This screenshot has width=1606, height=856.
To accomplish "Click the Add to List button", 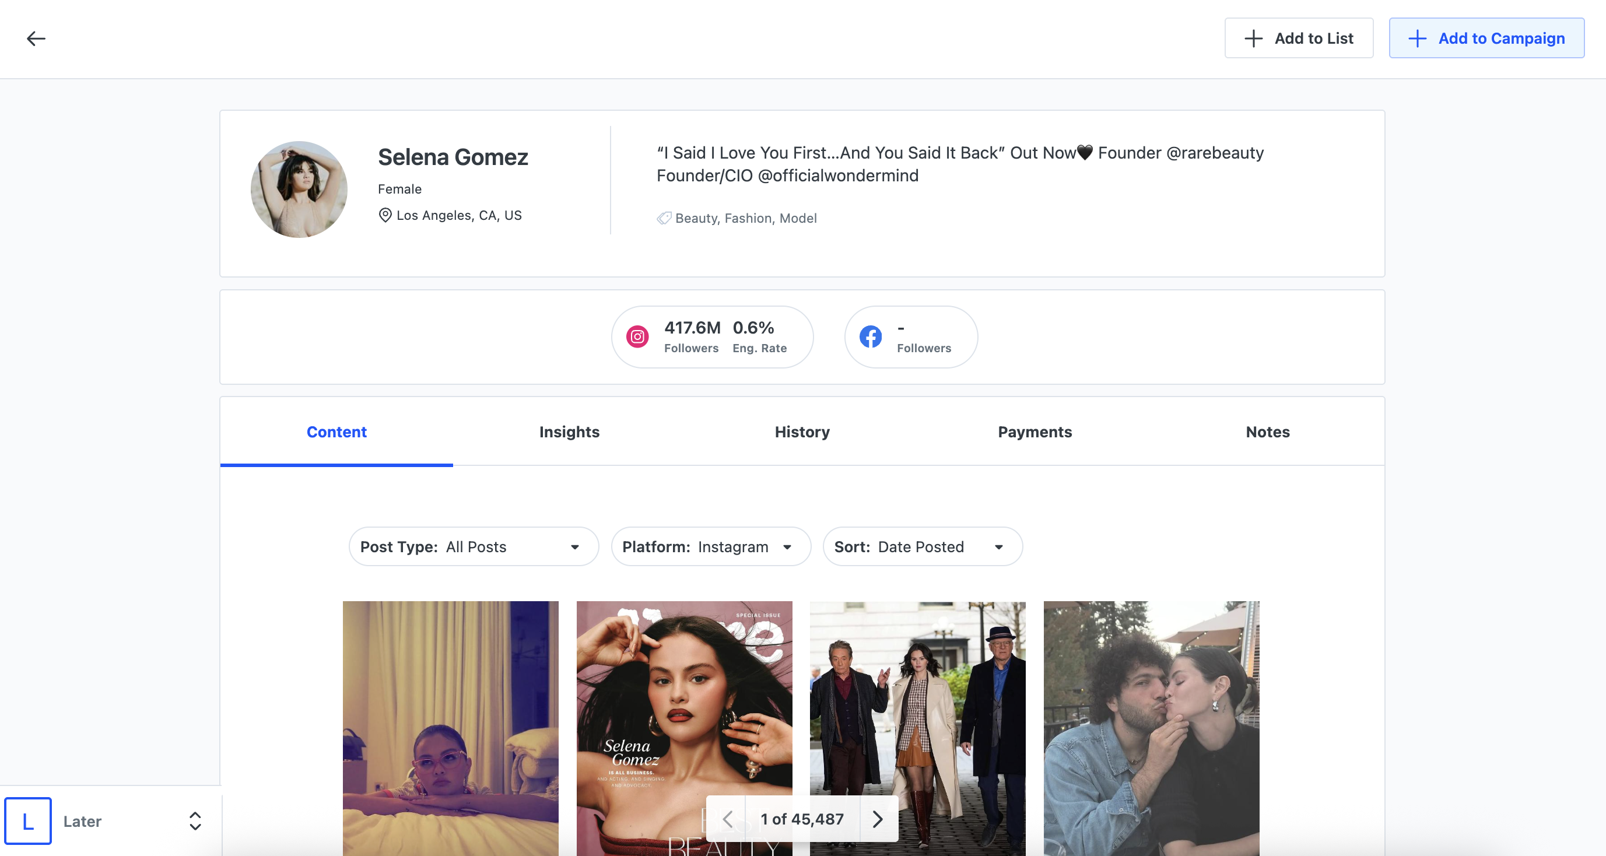I will pos(1299,38).
